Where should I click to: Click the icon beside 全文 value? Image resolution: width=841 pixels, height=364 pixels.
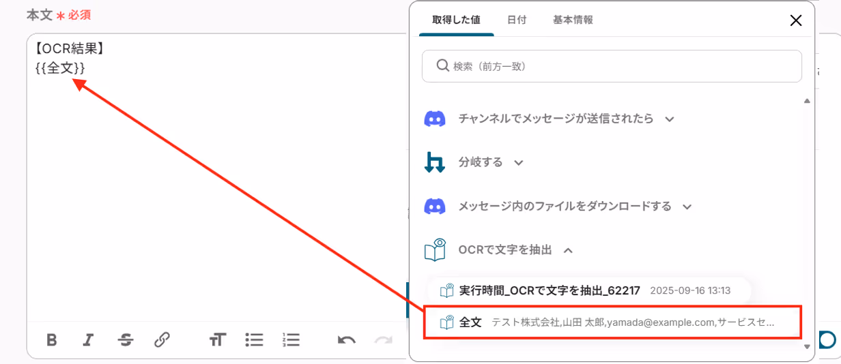point(447,322)
